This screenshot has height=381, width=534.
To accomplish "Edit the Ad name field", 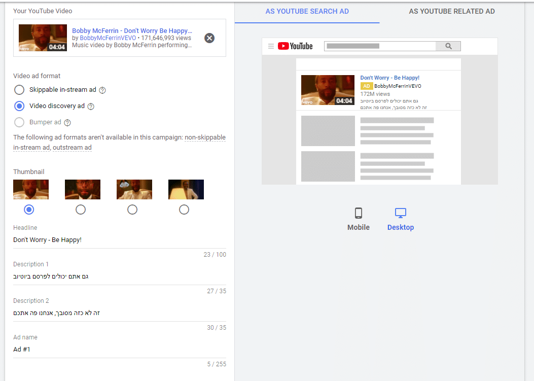I will click(x=120, y=350).
